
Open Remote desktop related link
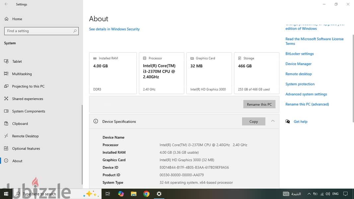[299, 74]
